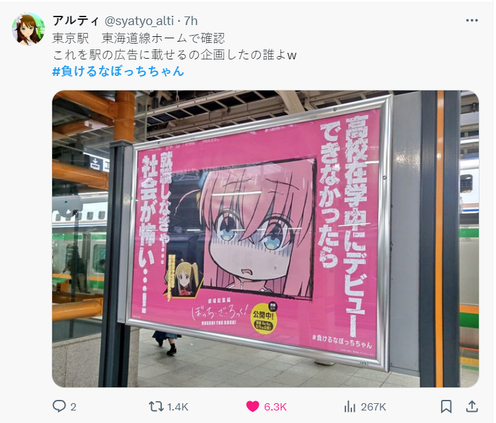
Task: Click the 6.3K likes count
Action: [x=275, y=407]
